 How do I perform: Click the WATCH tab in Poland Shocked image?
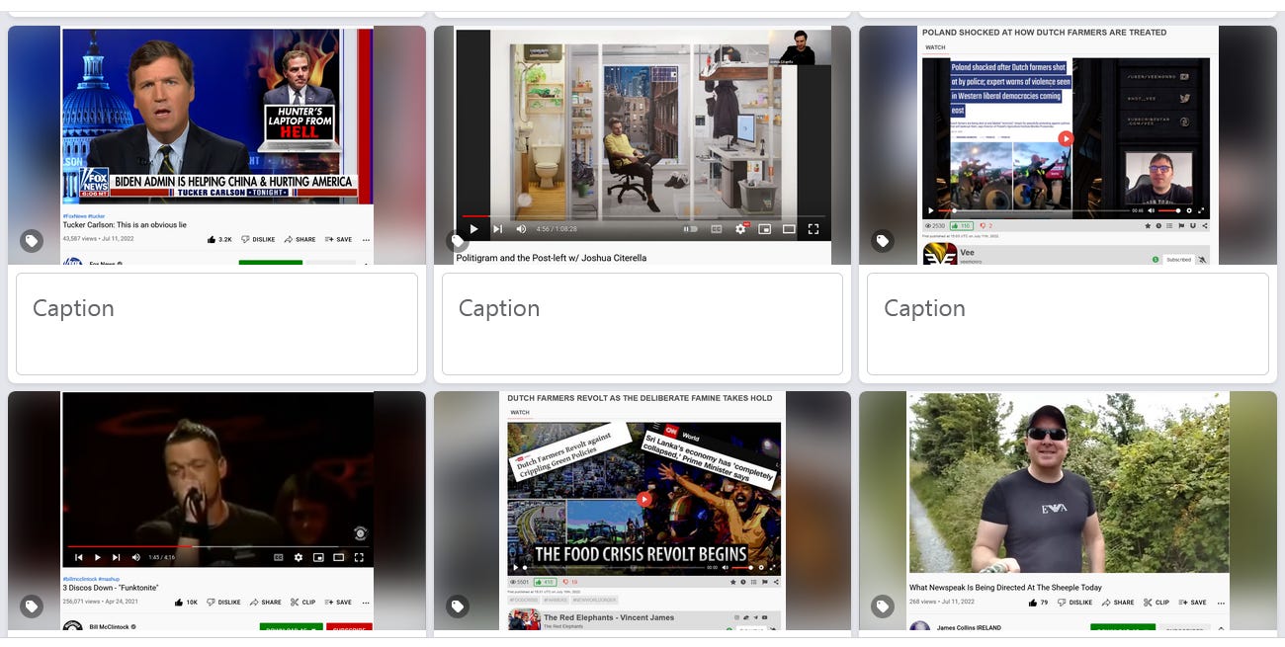pyautogui.click(x=935, y=47)
